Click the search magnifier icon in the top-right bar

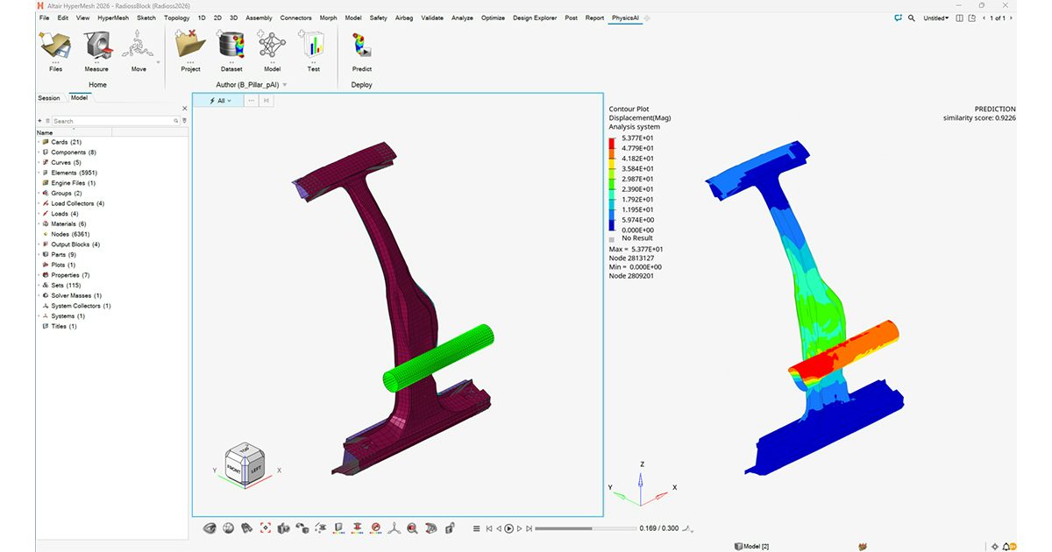912,18
